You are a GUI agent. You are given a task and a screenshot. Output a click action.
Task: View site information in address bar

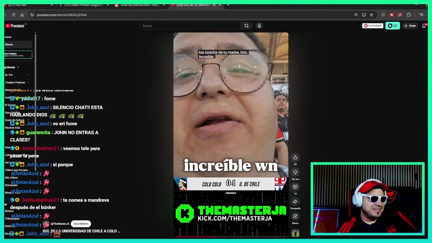[32, 15]
